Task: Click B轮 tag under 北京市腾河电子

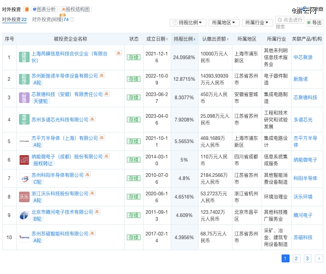Action: (38, 219)
